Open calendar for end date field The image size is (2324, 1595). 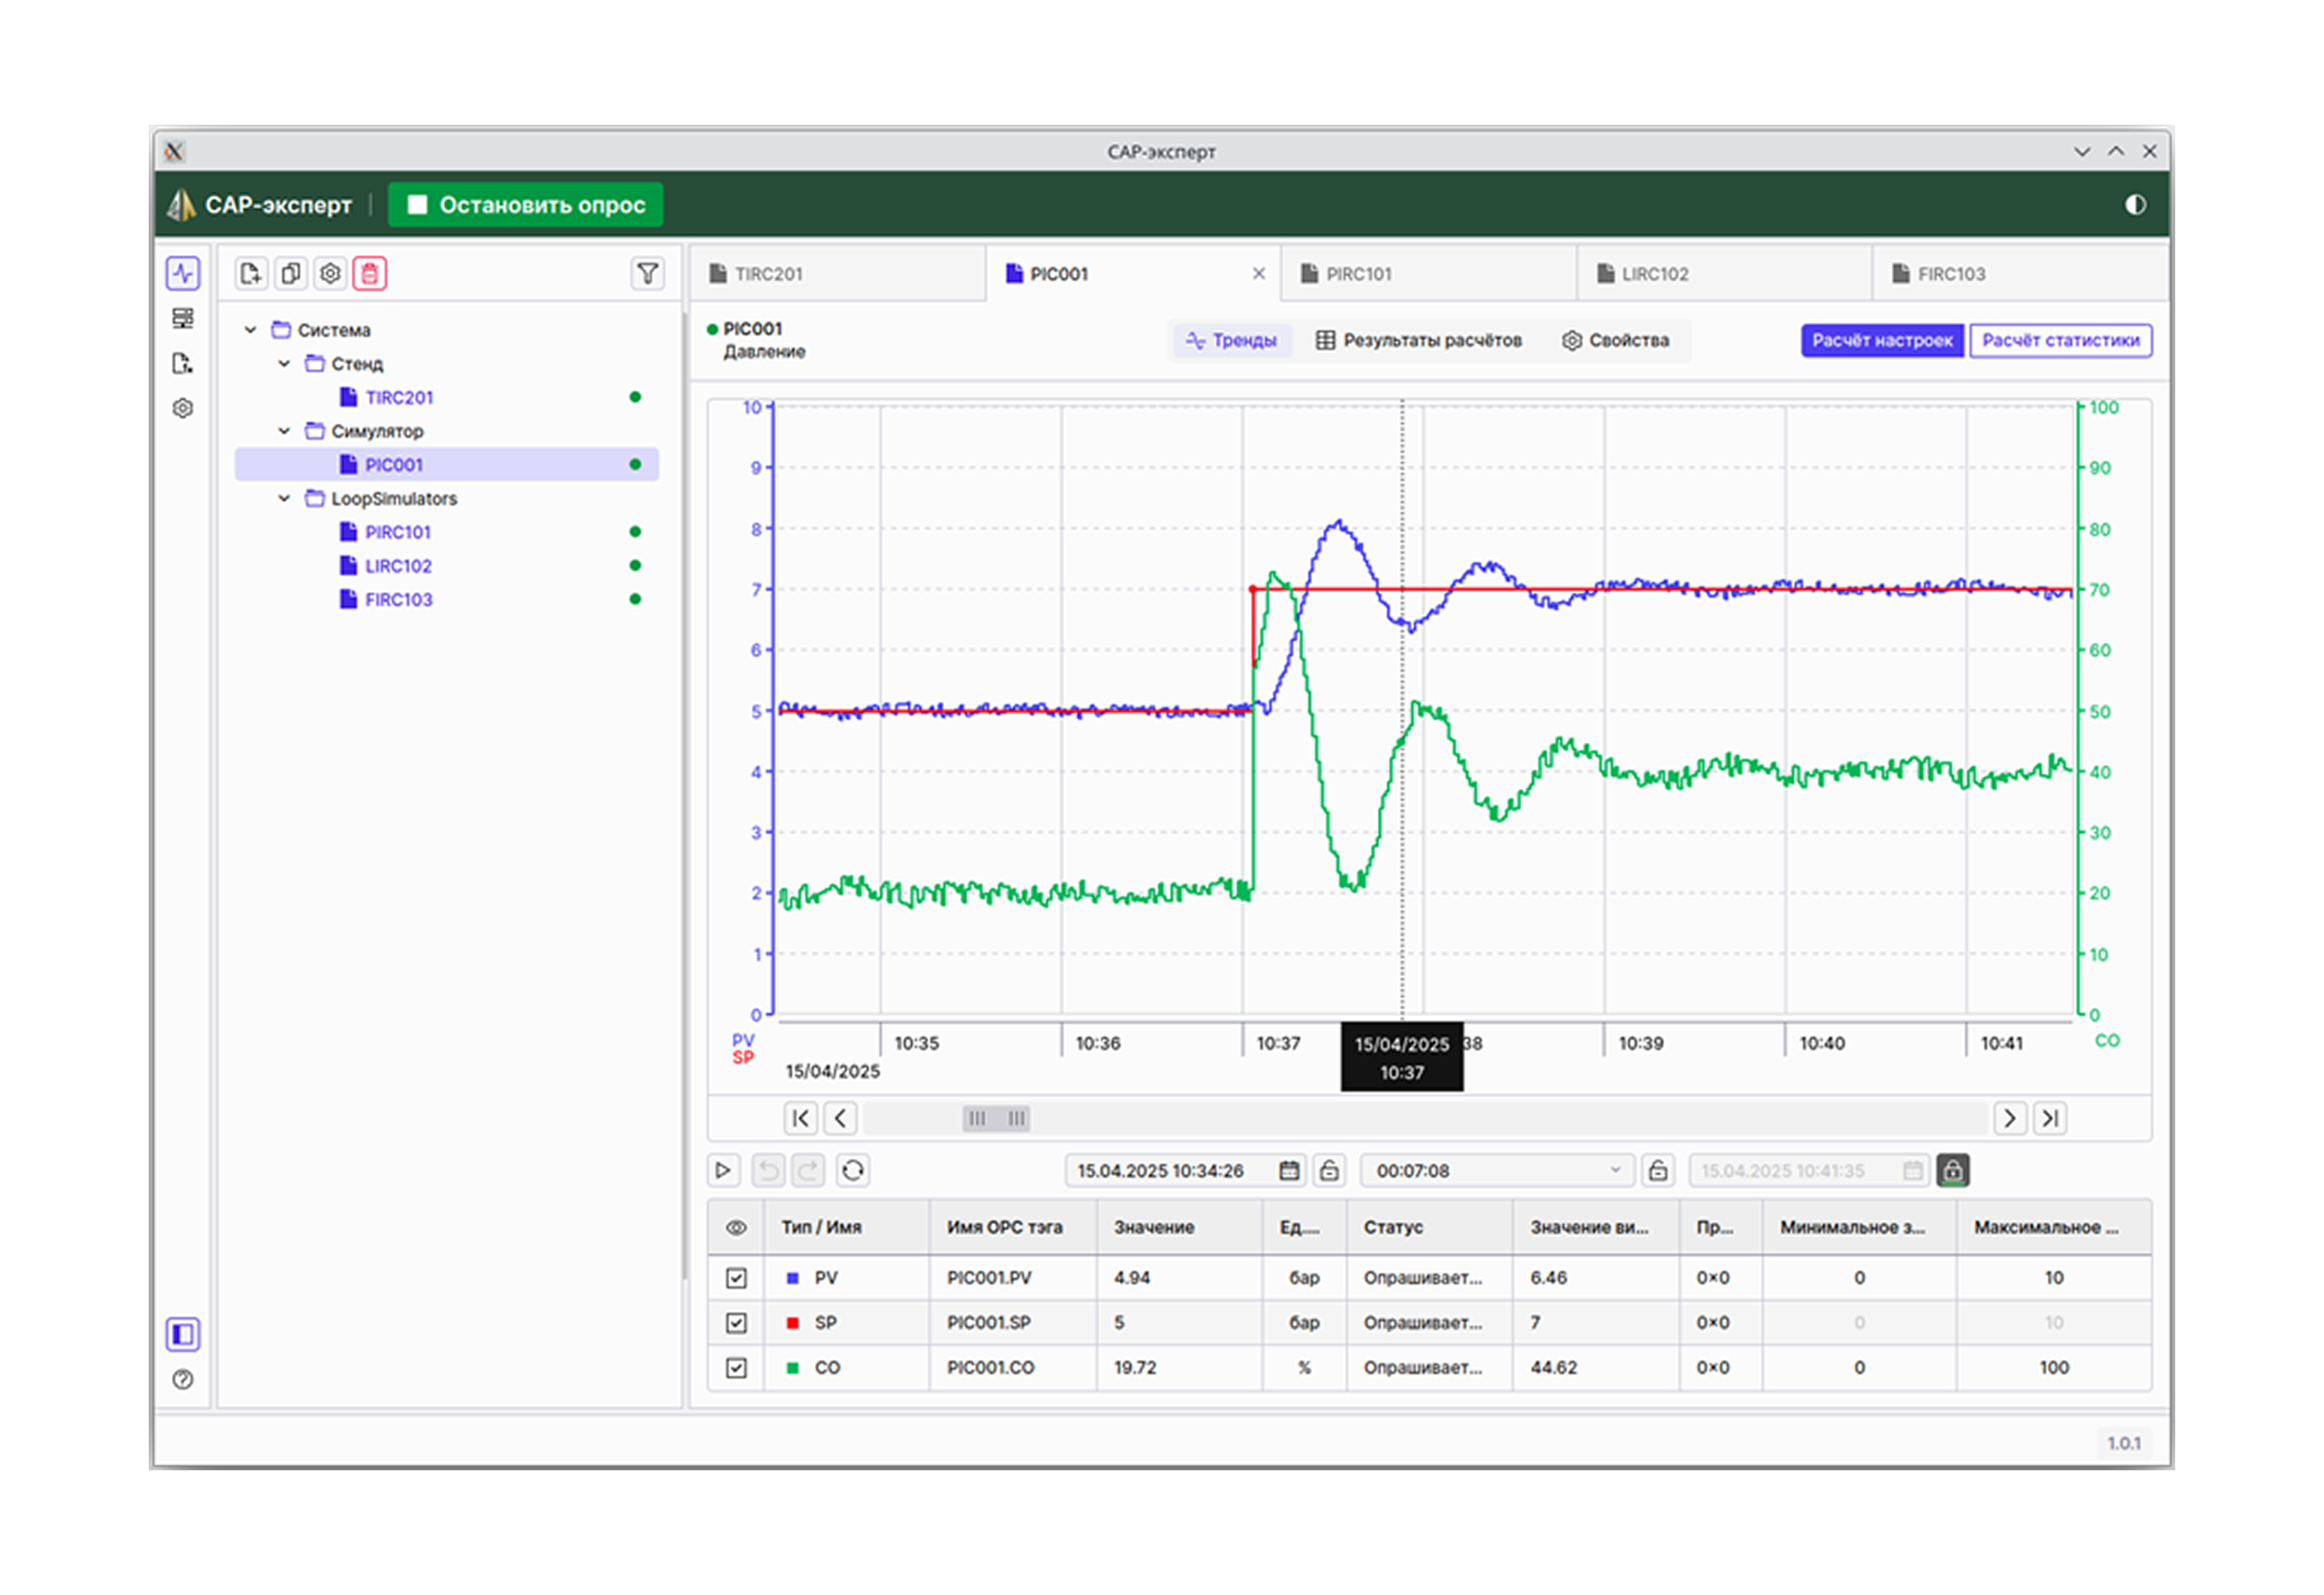tap(1913, 1171)
